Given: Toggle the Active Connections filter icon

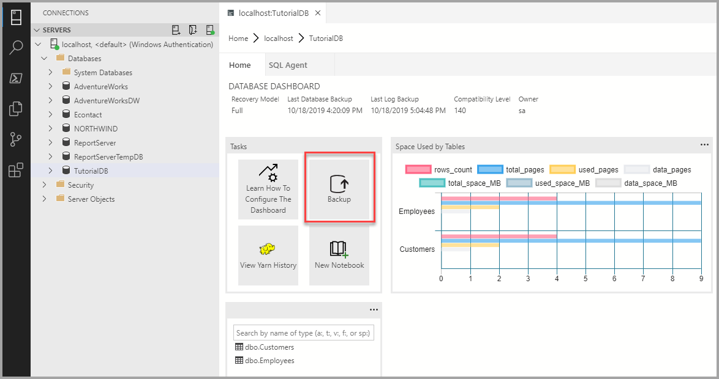Looking at the screenshot, I should (x=210, y=29).
